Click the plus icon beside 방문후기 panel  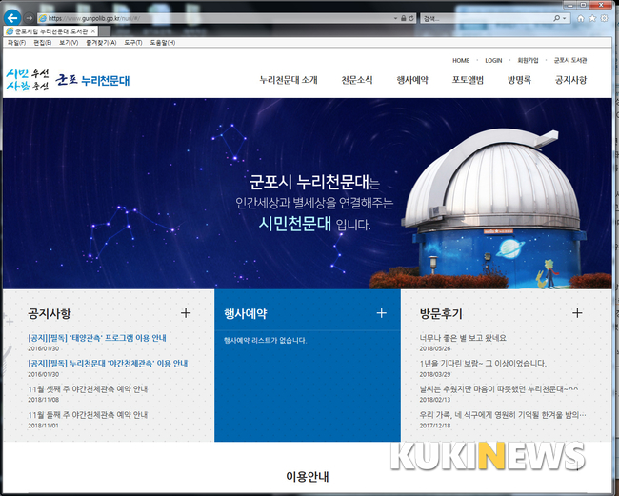(x=577, y=313)
